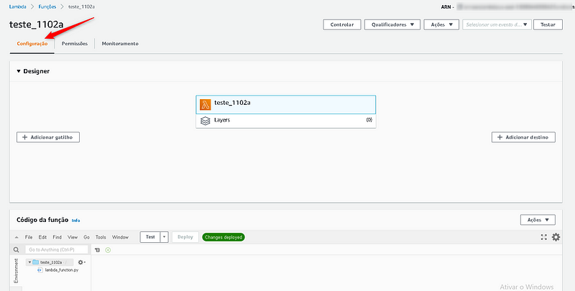This screenshot has width=575, height=291.
Task: Click the Changes deployed status badge
Action: [224, 238]
